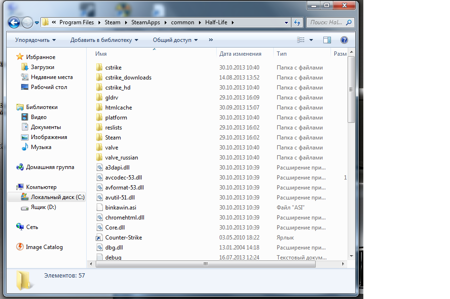
Task: Open the Общий доступ menu
Action: pyautogui.click(x=175, y=40)
